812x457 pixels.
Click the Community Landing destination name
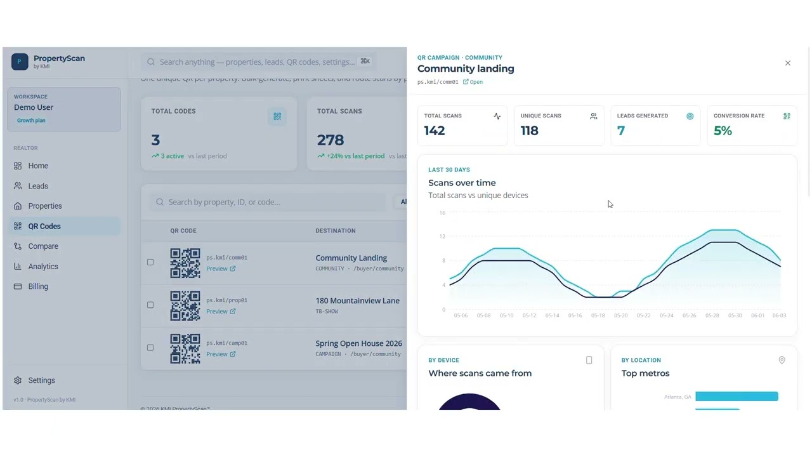pos(351,258)
